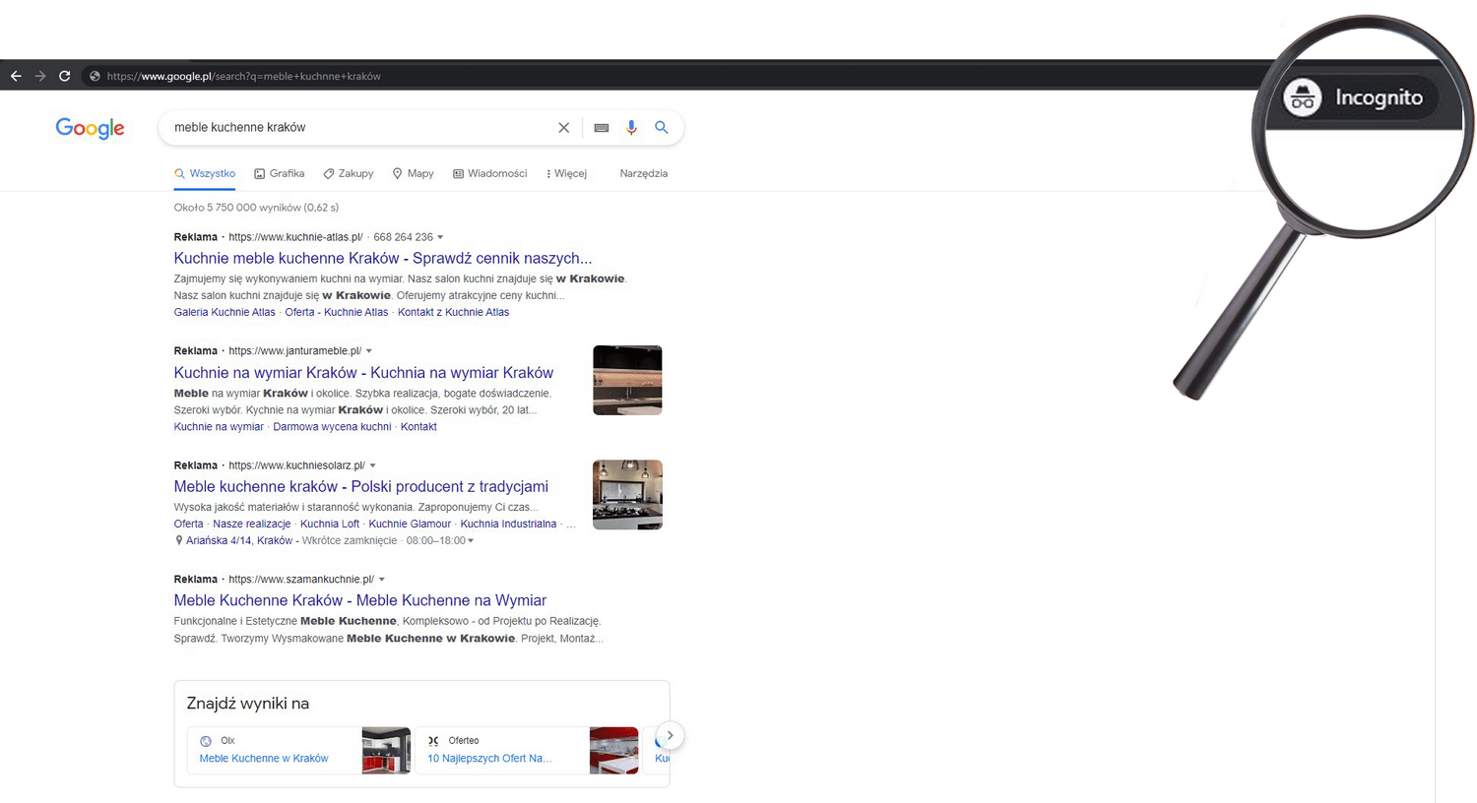Screen dimensions: 1477x803
Task: Click the Google logo
Action: (x=90, y=128)
